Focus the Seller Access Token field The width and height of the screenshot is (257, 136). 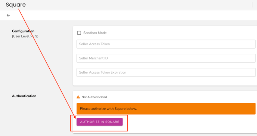166,44
